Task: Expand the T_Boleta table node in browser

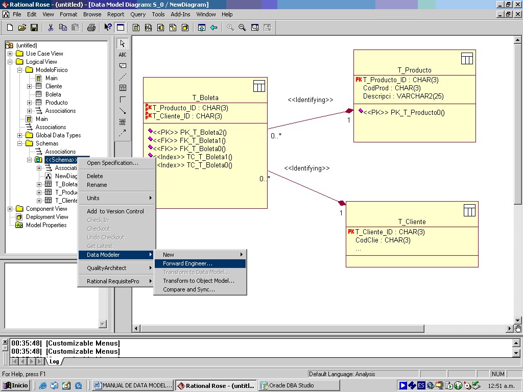Action: point(39,184)
